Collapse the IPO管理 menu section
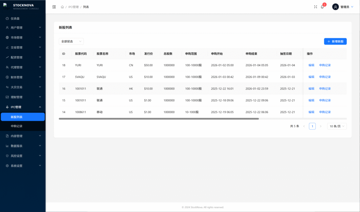This screenshot has height=212, width=360. [23, 107]
